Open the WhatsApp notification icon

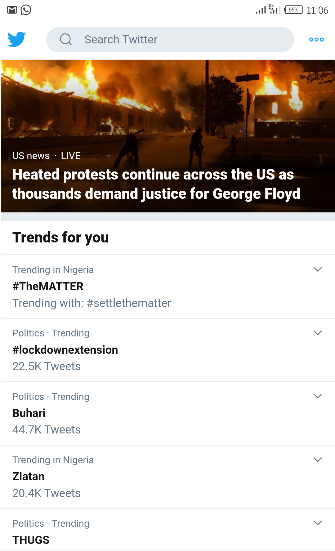(26, 10)
